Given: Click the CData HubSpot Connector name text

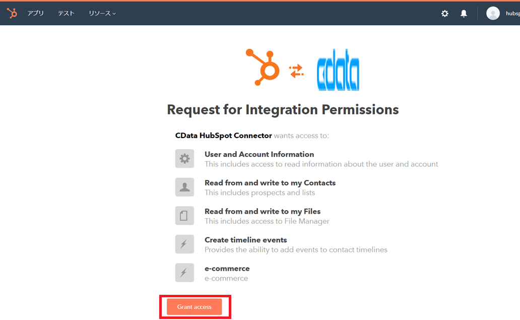Looking at the screenshot, I should (x=223, y=136).
